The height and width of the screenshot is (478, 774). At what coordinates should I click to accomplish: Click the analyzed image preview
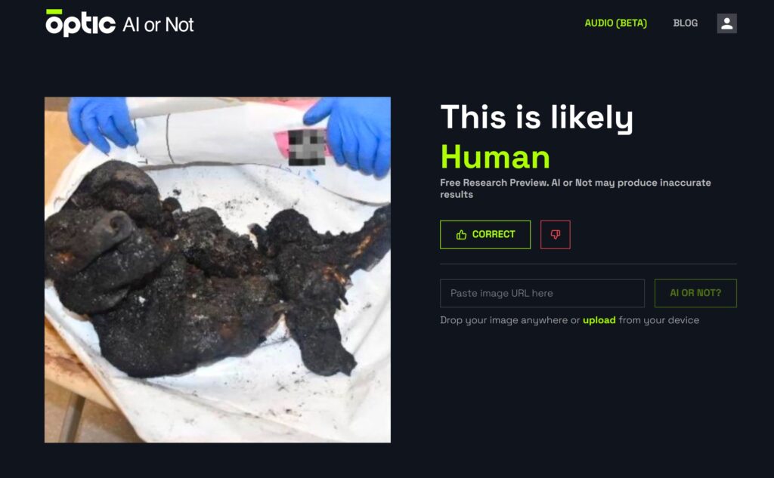pos(218,270)
